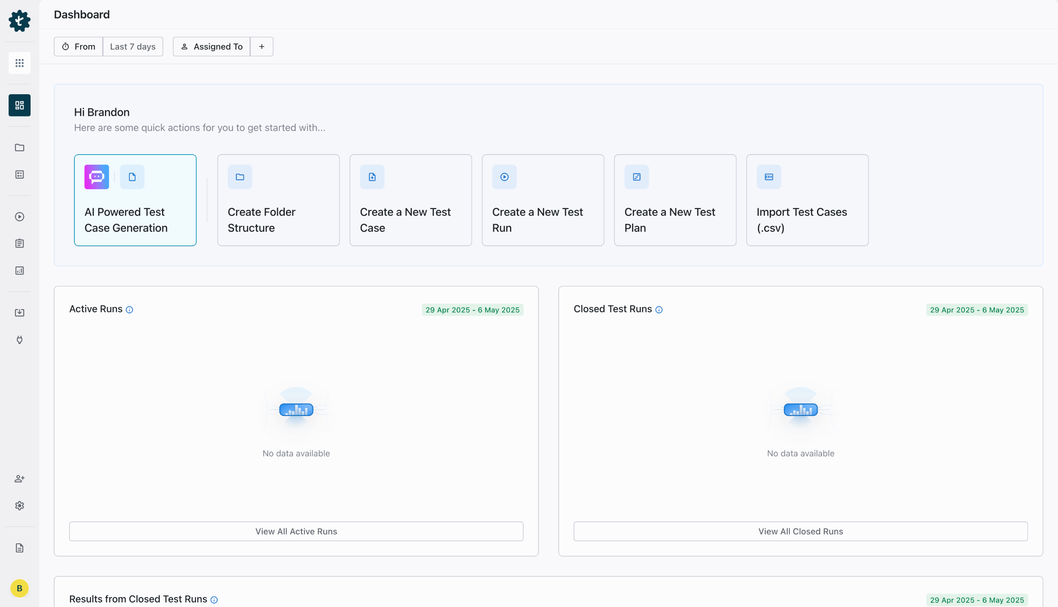Open the Assigned To filter dropdown
This screenshot has height=607, width=1058.
point(212,47)
